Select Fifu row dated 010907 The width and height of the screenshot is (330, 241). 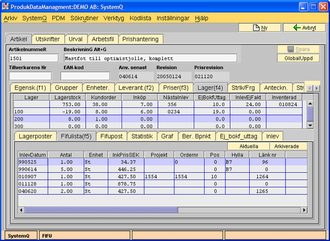162,177
